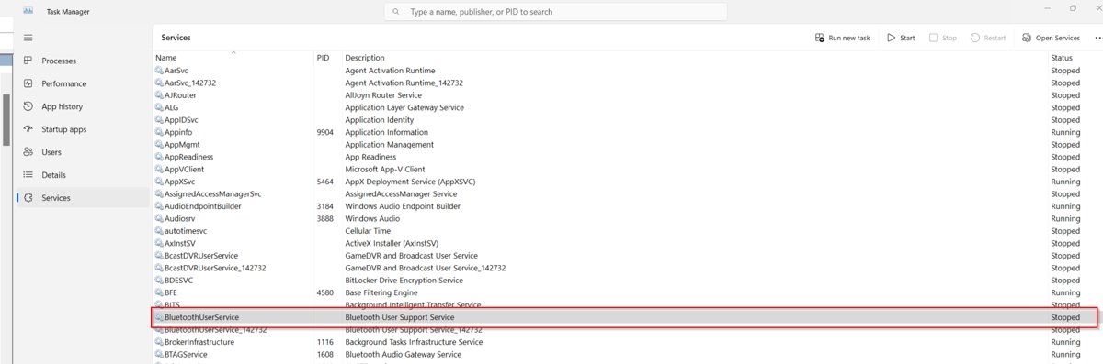Screen dimensions: 1103x364
Task: Select the BcastDVRUserService_142732 row
Action: point(628,268)
